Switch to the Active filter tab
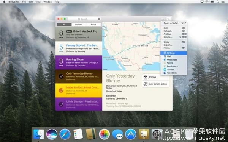 (x=93, y=25)
